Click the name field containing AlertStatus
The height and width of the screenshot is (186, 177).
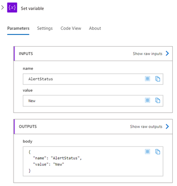(x=93, y=79)
